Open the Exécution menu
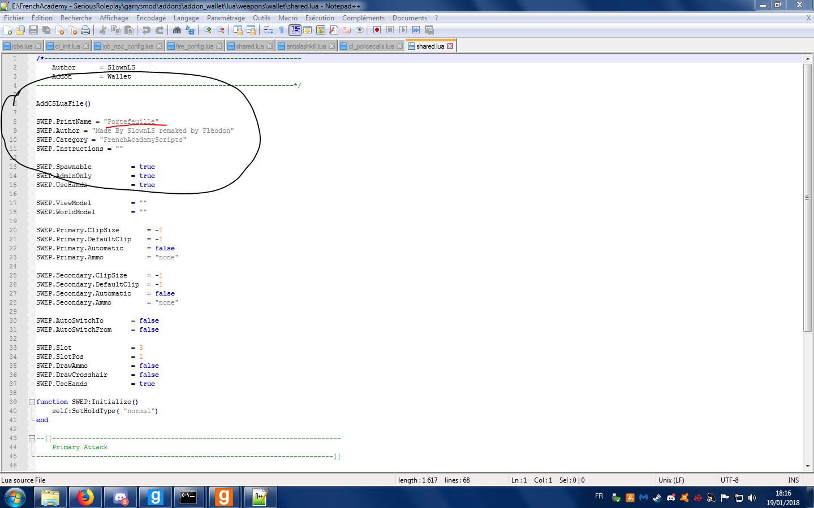 tap(320, 18)
